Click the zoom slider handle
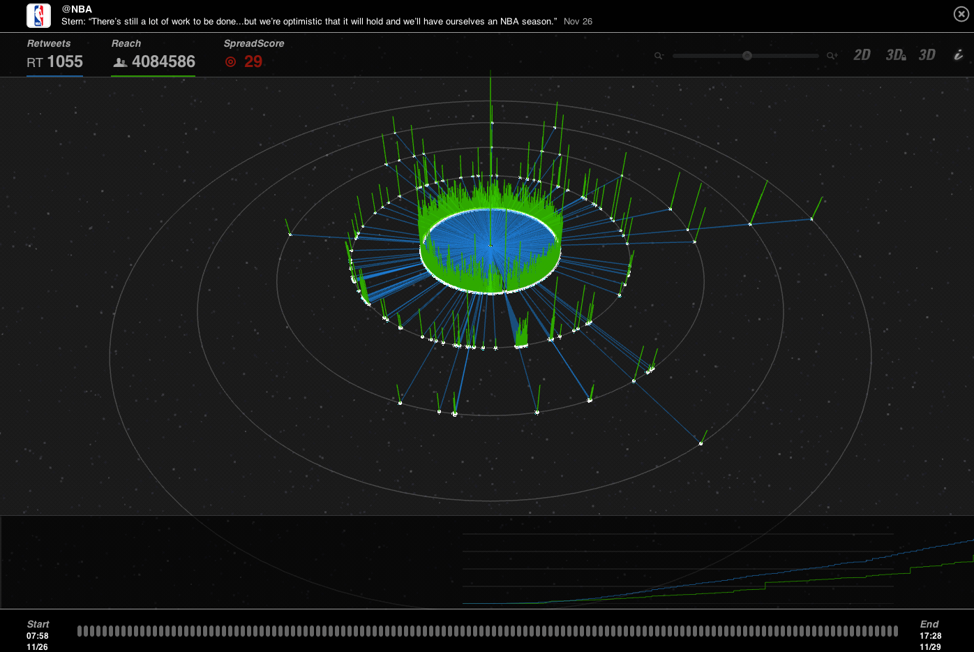Viewport: 974px width, 652px height. click(x=747, y=55)
